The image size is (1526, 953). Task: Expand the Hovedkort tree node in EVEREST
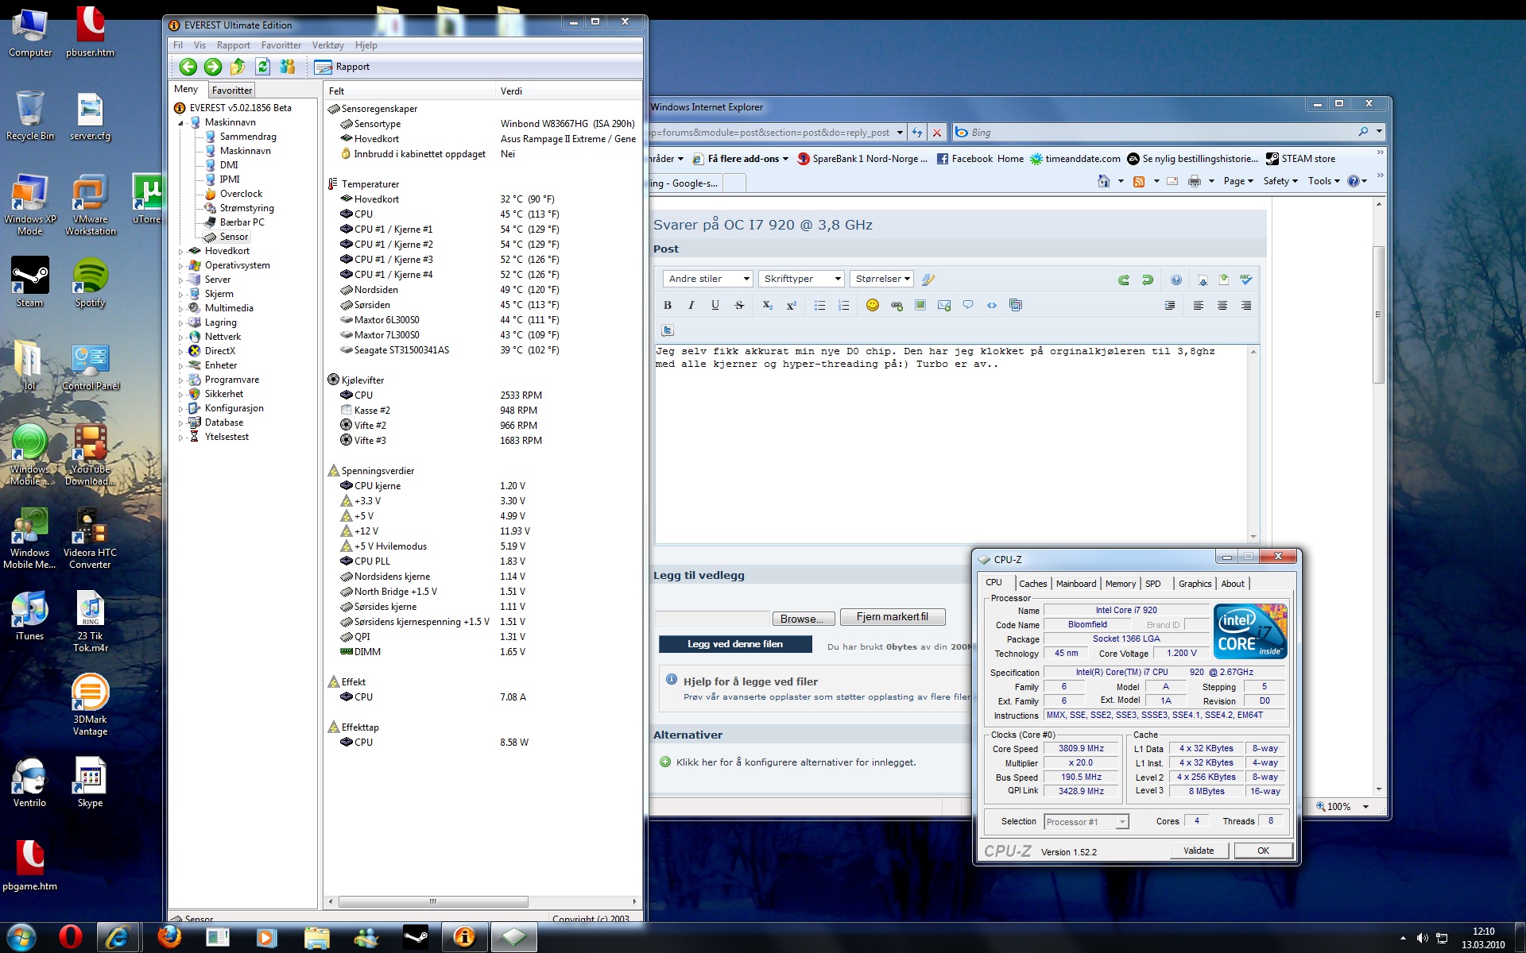tap(180, 252)
